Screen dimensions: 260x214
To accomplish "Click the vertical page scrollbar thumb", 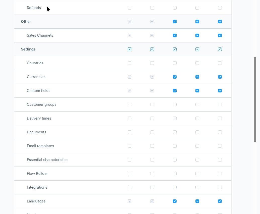I will point(255,99).
